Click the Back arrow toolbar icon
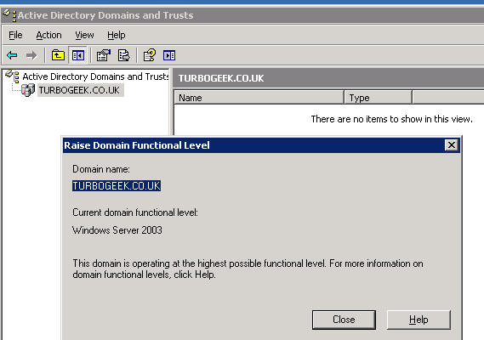 pyautogui.click(x=12, y=55)
